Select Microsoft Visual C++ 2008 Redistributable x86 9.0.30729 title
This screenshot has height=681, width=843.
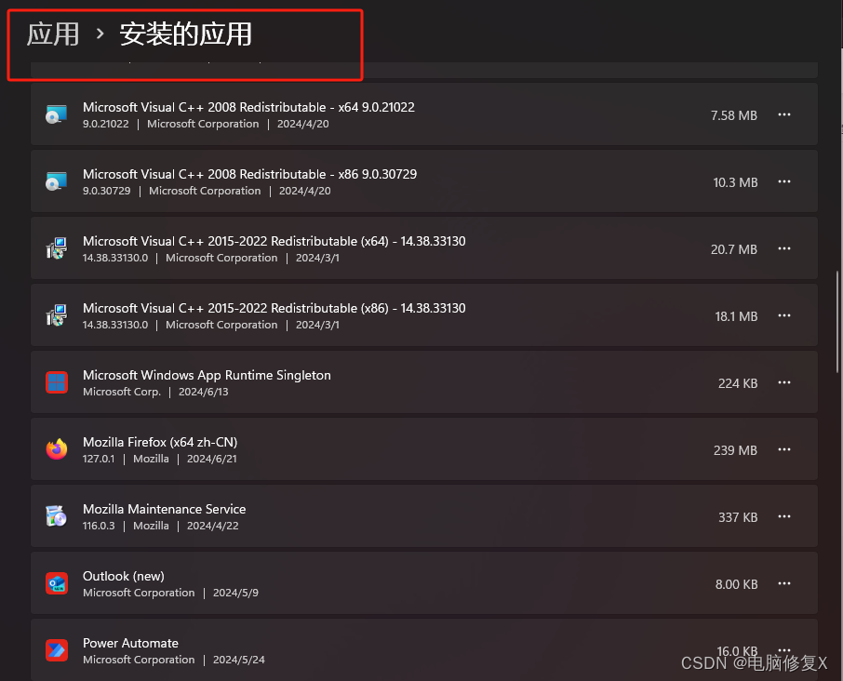pyautogui.click(x=249, y=174)
